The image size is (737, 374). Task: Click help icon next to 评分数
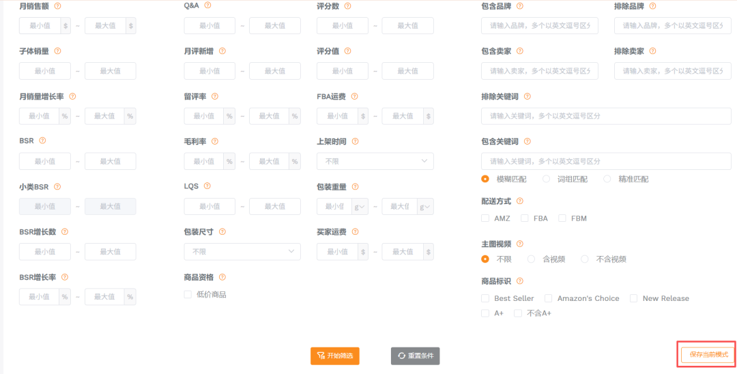[x=347, y=6]
